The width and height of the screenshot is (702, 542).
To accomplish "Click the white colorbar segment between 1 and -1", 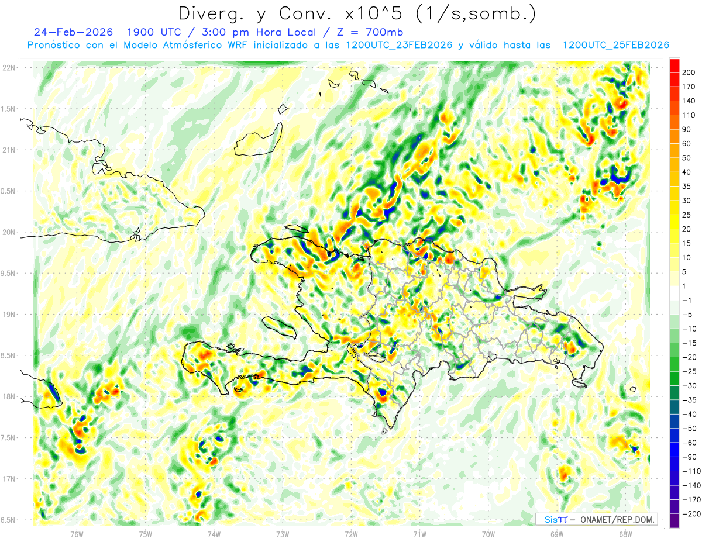I will pos(675,294).
